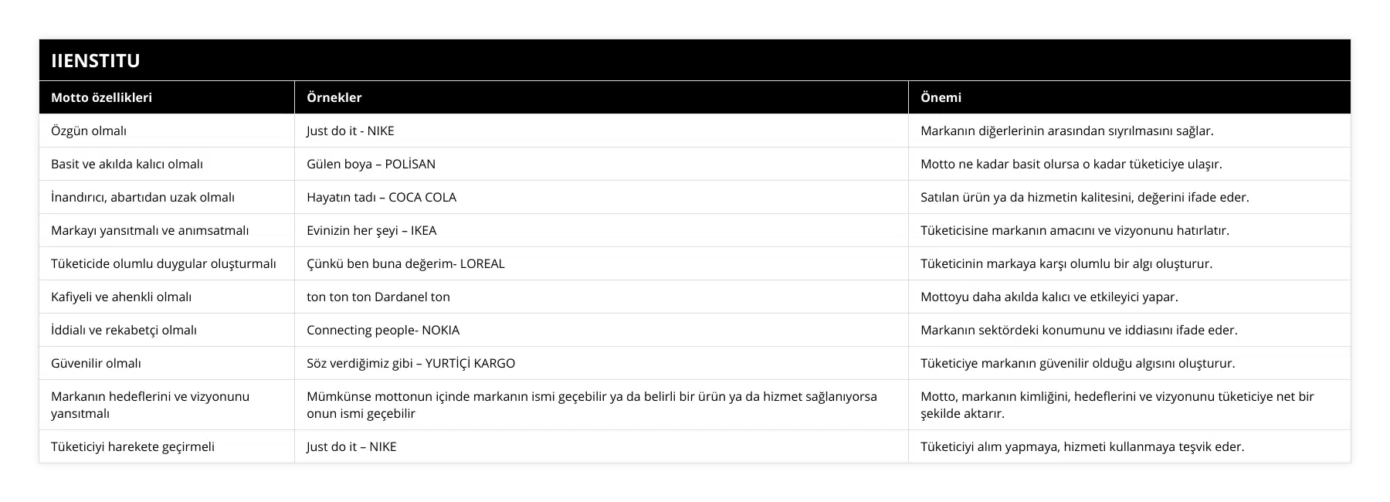Select the 'Evinizin her şeyi – IKEA' example

point(371,230)
